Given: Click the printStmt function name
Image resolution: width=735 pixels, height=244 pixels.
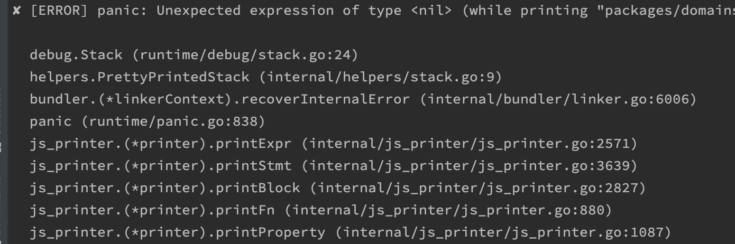Looking at the screenshot, I should (253, 166).
